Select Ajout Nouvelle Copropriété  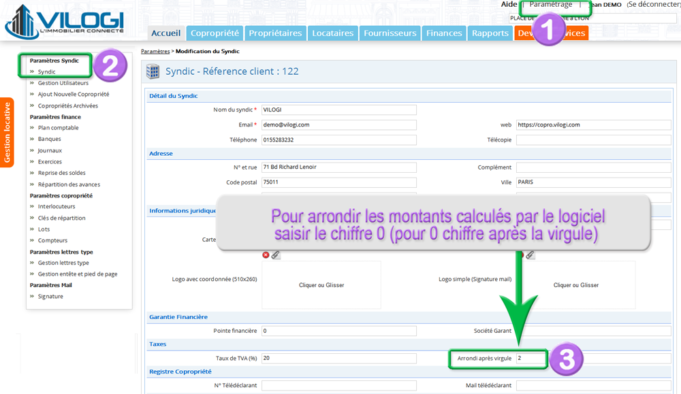tap(74, 94)
